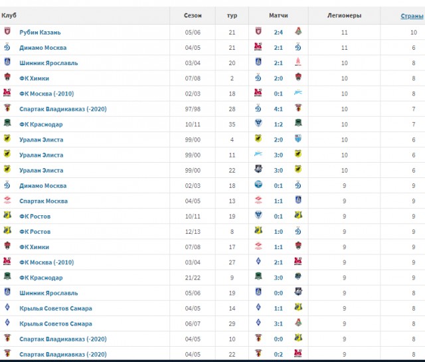The image size is (425, 362).
Task: Open match result 3:0 in 21/22 row
Action: [278, 278]
